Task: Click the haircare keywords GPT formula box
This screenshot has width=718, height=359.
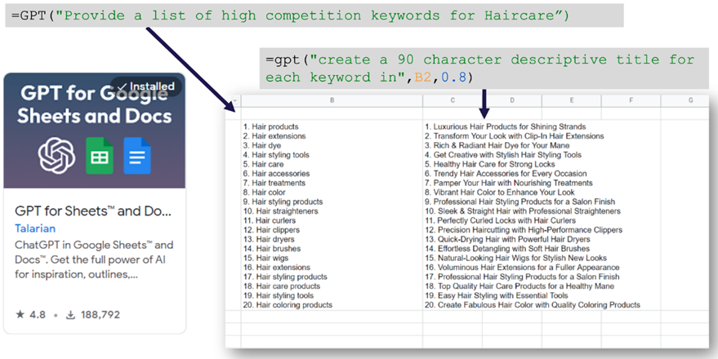Action: 314,16
